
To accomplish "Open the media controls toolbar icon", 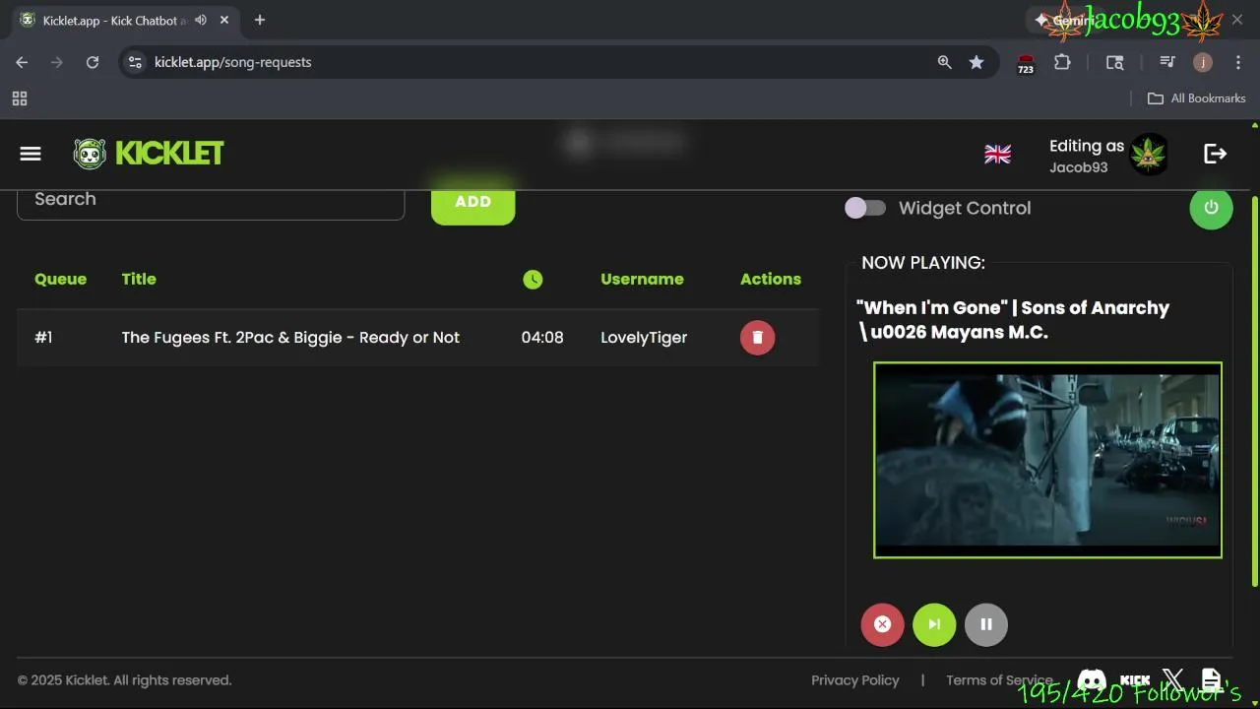I will pos(1167,62).
